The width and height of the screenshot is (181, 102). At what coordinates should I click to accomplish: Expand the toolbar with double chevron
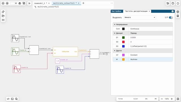point(29,3)
